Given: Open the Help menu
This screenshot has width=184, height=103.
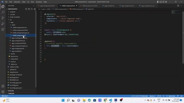Looking at the screenshot, I should (x=45, y=2).
